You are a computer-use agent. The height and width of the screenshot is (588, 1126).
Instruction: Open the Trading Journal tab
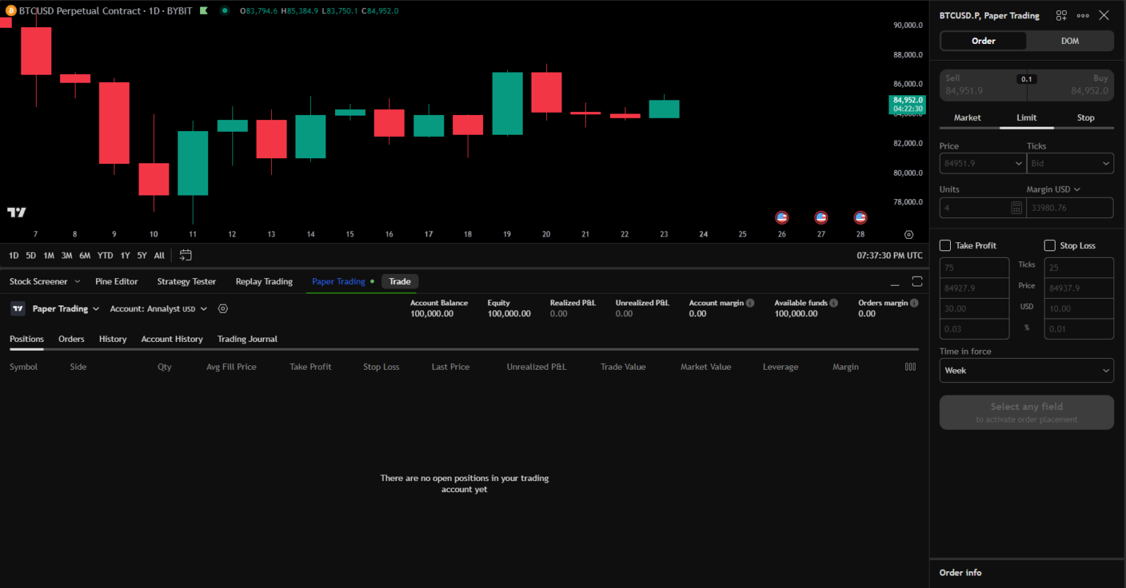pyautogui.click(x=247, y=338)
